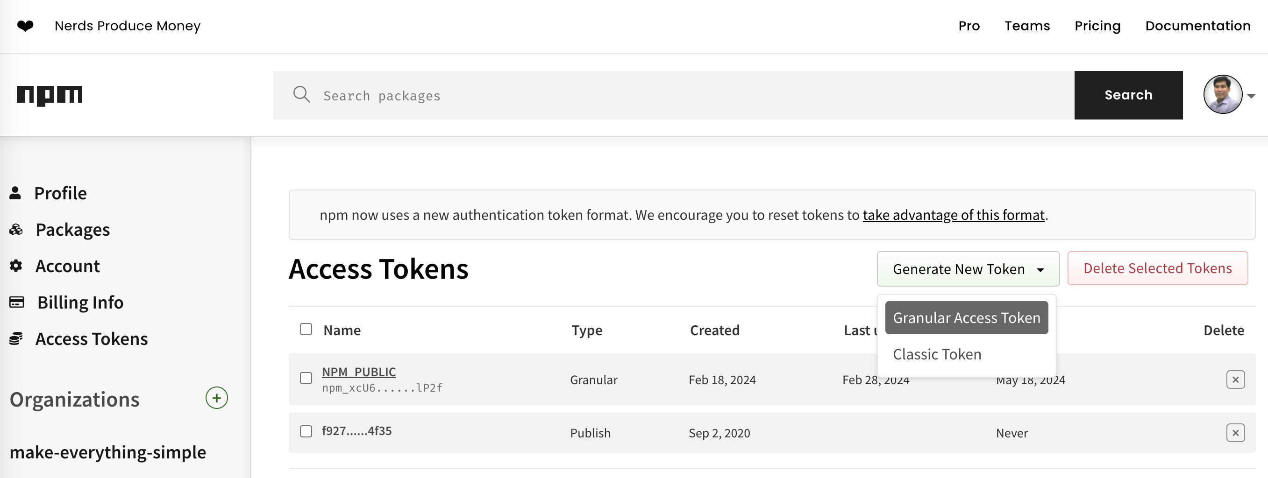The image size is (1268, 478).
Task: Open the user avatar menu
Action: pos(1223,94)
